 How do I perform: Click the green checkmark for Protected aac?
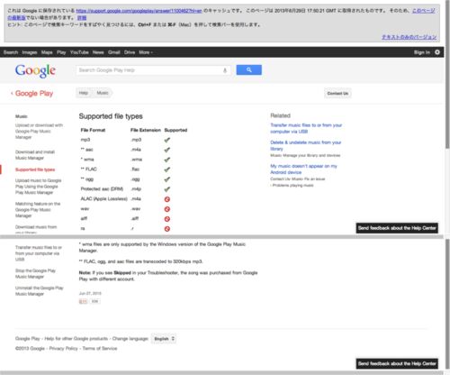click(x=167, y=189)
